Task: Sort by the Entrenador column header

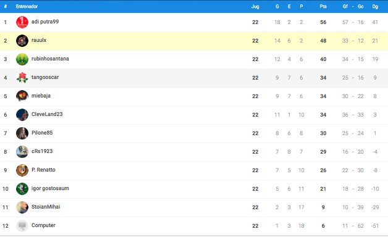Action: [x=27, y=6]
